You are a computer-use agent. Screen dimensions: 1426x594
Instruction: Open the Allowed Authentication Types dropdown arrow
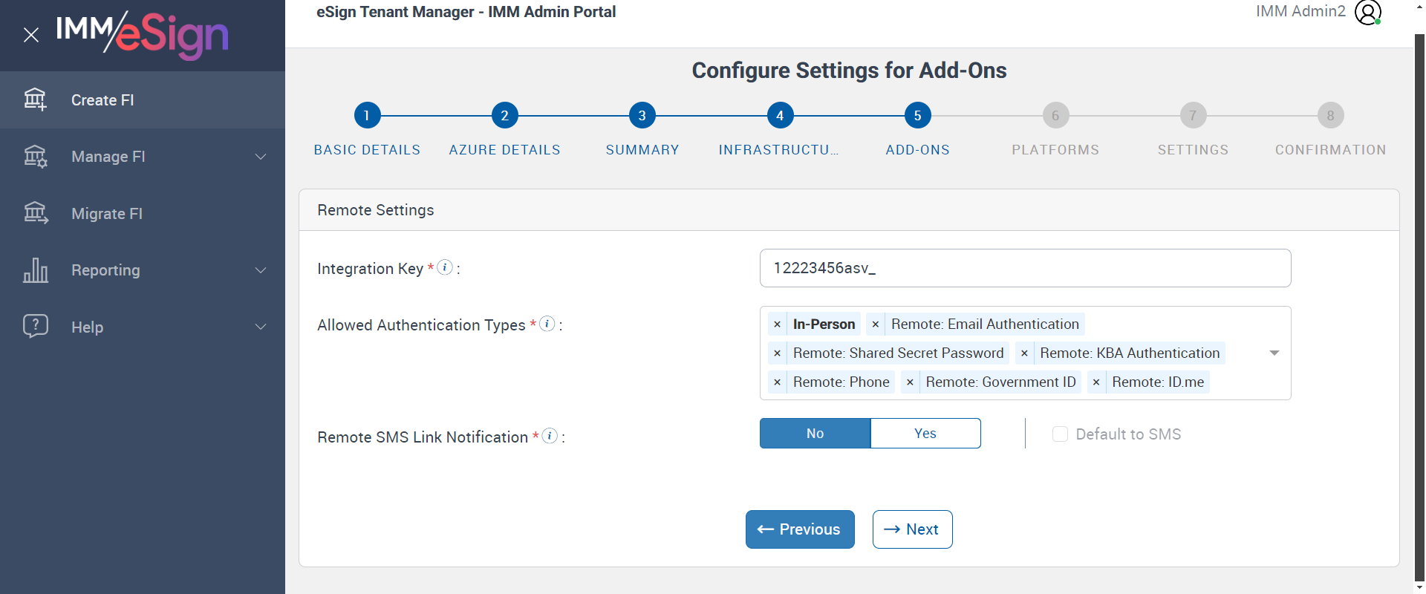(x=1274, y=353)
